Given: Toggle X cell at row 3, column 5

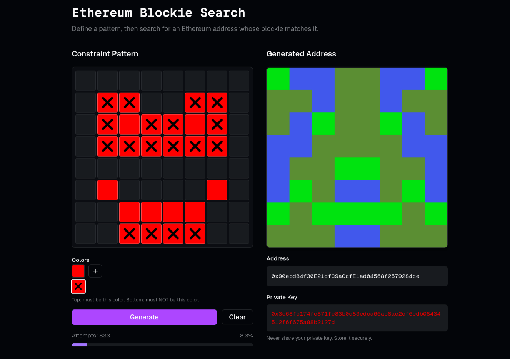Looking at the screenshot, I should click(x=173, y=124).
